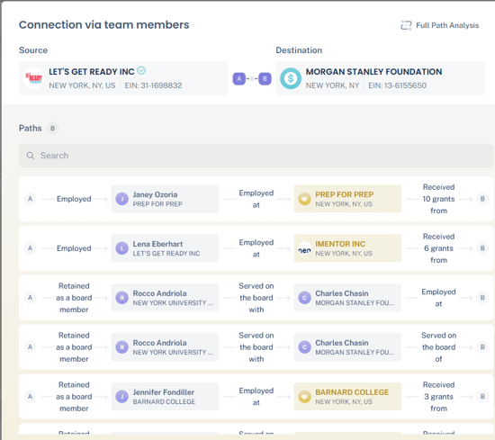The image size is (495, 440).
Task: Click Rocco Andriola avatar in Employed at path
Action: pos(121,298)
